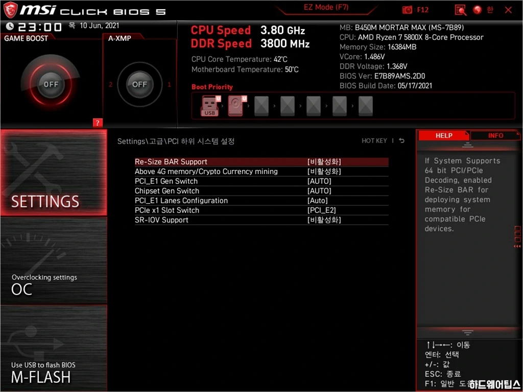Click the fifth empty boot priority slot
The width and height of the screenshot is (523, 392).
tap(314, 106)
